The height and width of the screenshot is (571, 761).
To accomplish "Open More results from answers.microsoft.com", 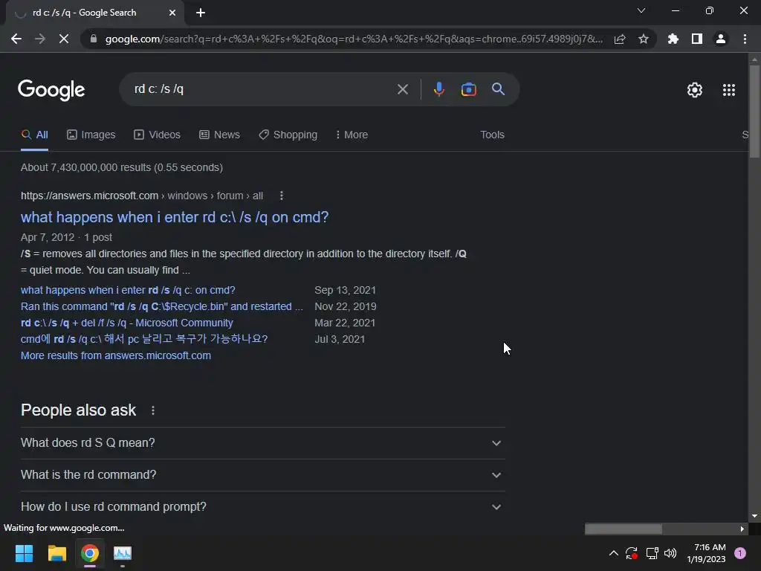I will [116, 355].
